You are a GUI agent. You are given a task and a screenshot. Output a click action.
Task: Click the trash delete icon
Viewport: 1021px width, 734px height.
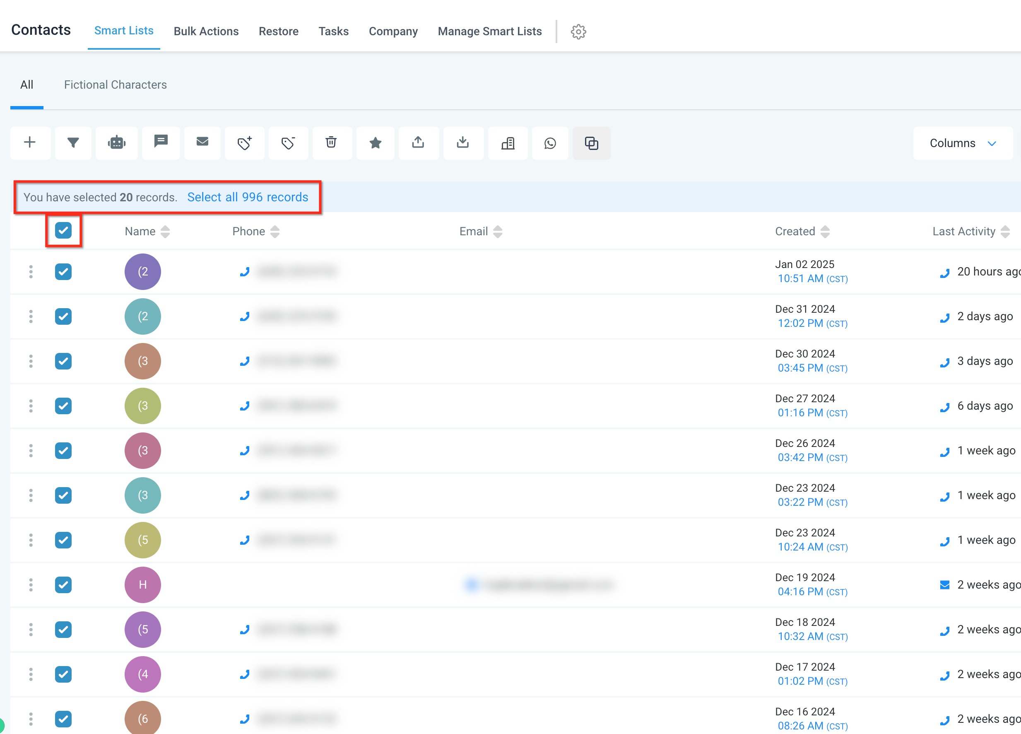(x=331, y=143)
